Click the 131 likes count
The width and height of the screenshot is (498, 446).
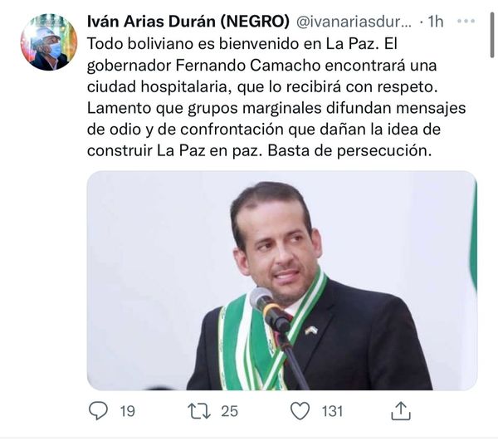pos(332,411)
